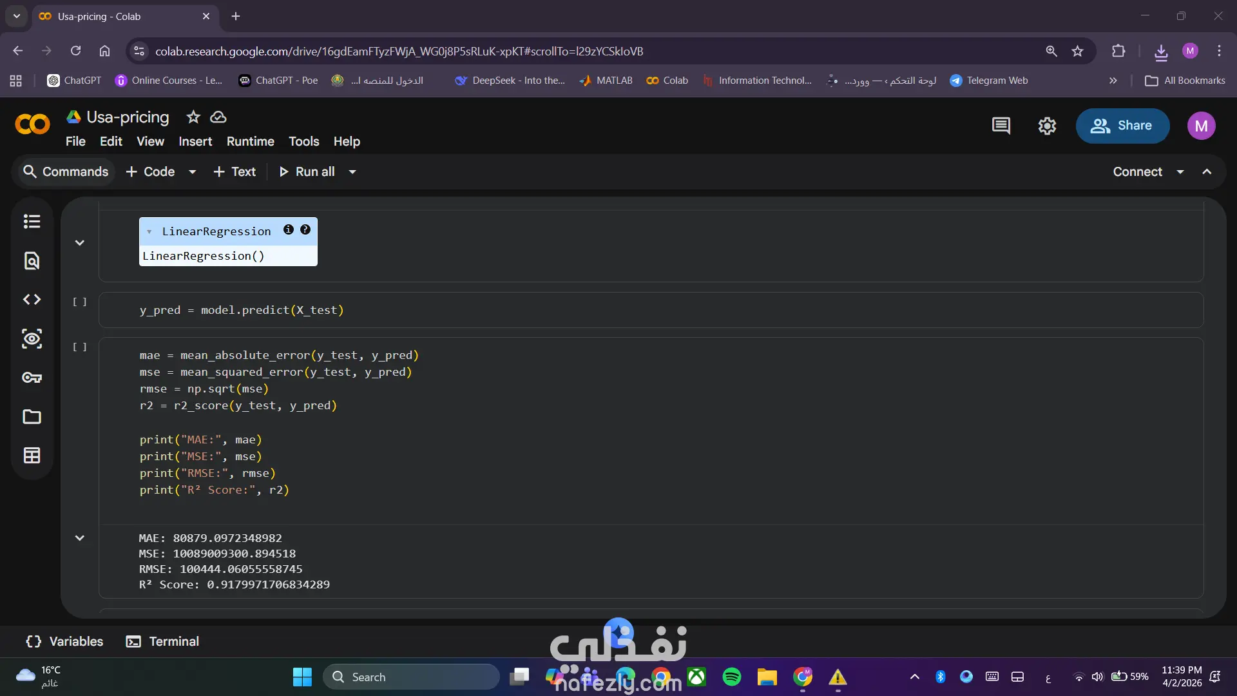This screenshot has width=1237, height=696.
Task: Open code snippets sidebar icon
Action: coord(32,300)
